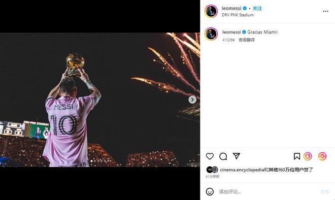Viewport: 335px width, 200px height.
Task: Click the orange download extension icon
Action: [308, 156]
